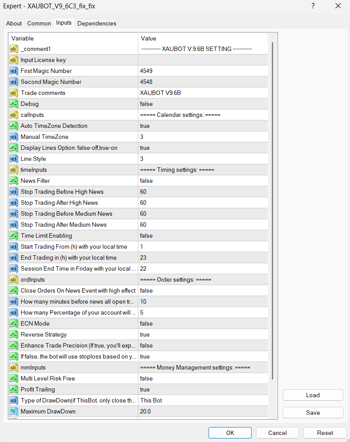The image size is (350, 442).
Task: Switch to the Common tab
Action: click(39, 23)
